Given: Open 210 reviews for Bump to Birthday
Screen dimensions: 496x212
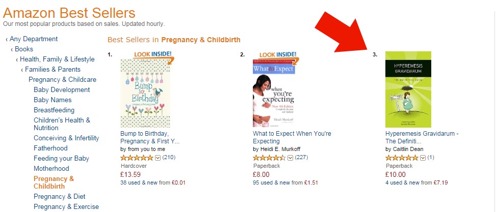Looking at the screenshot, I should [169, 158].
